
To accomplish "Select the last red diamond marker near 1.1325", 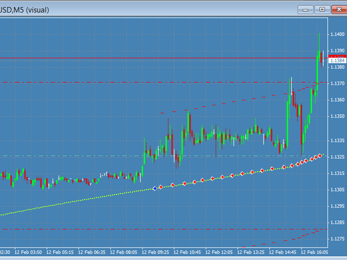I will 320,156.
